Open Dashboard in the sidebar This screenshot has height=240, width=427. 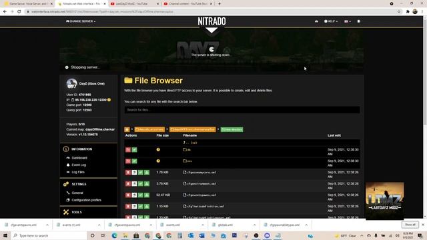(x=79, y=158)
